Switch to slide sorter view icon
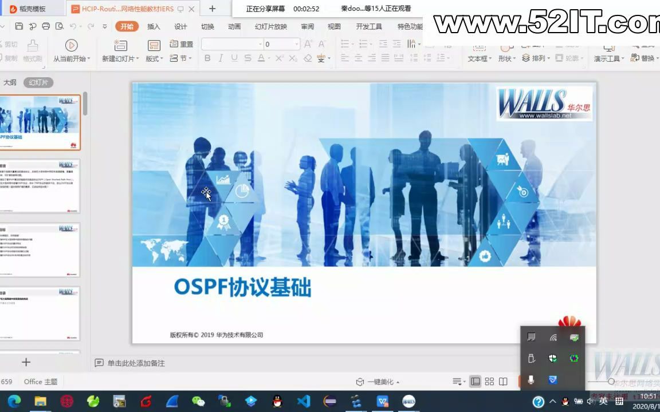The width and height of the screenshot is (660, 412). tap(489, 382)
